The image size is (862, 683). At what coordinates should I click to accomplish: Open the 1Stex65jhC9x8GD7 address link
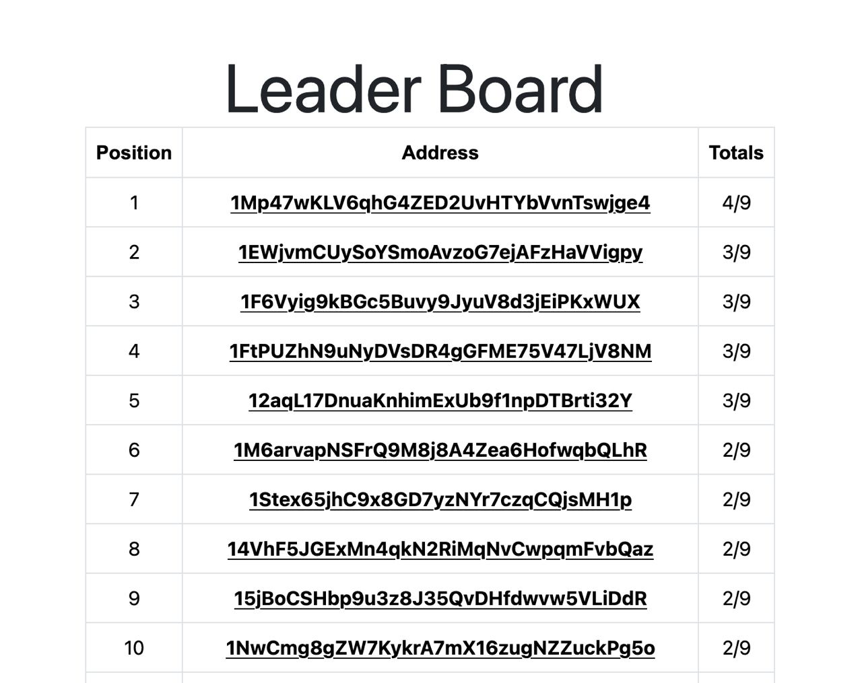click(x=440, y=499)
